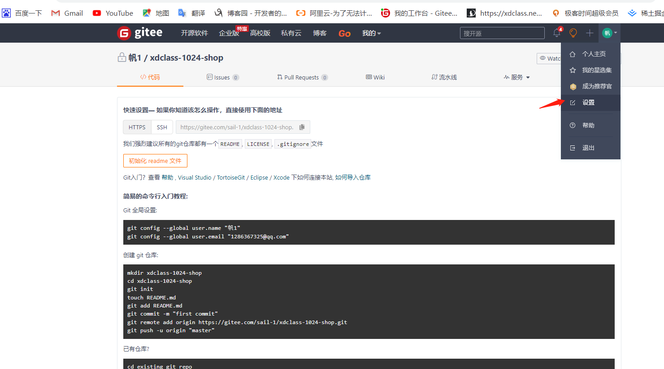Click 初始化 readme 文件 button
Screen dimensions: 664x369
click(x=155, y=161)
